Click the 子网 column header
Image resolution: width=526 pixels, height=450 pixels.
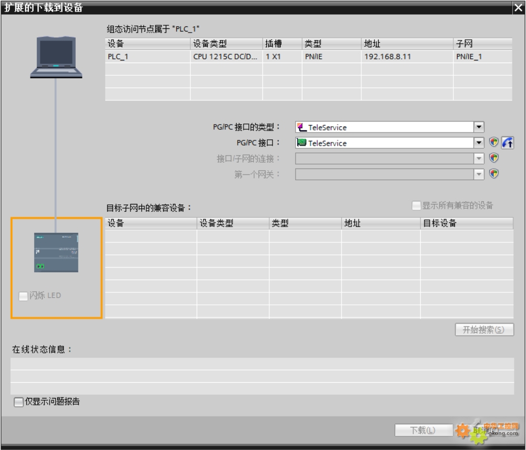point(482,44)
